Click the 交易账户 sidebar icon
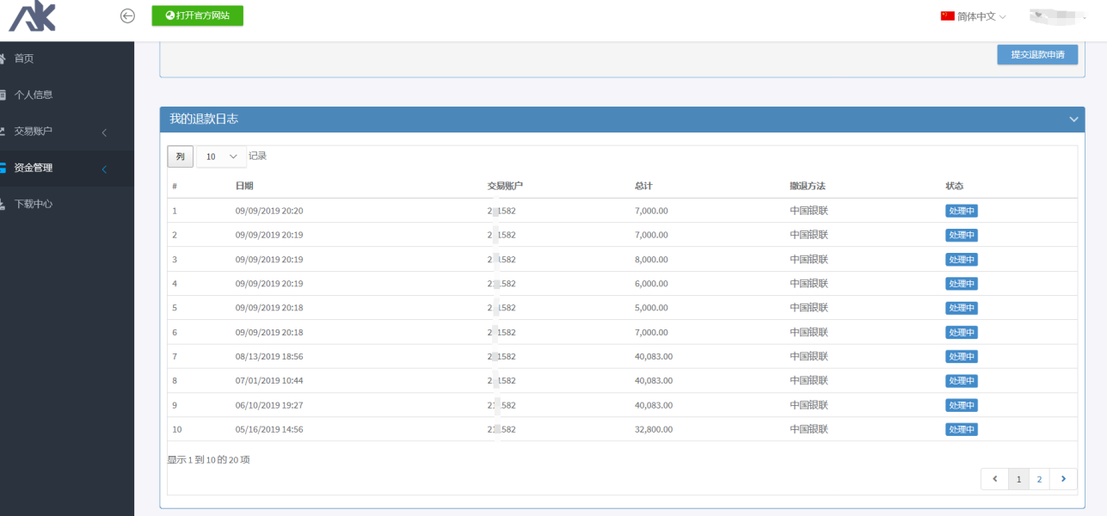The width and height of the screenshot is (1107, 516). pyautogui.click(x=3, y=132)
